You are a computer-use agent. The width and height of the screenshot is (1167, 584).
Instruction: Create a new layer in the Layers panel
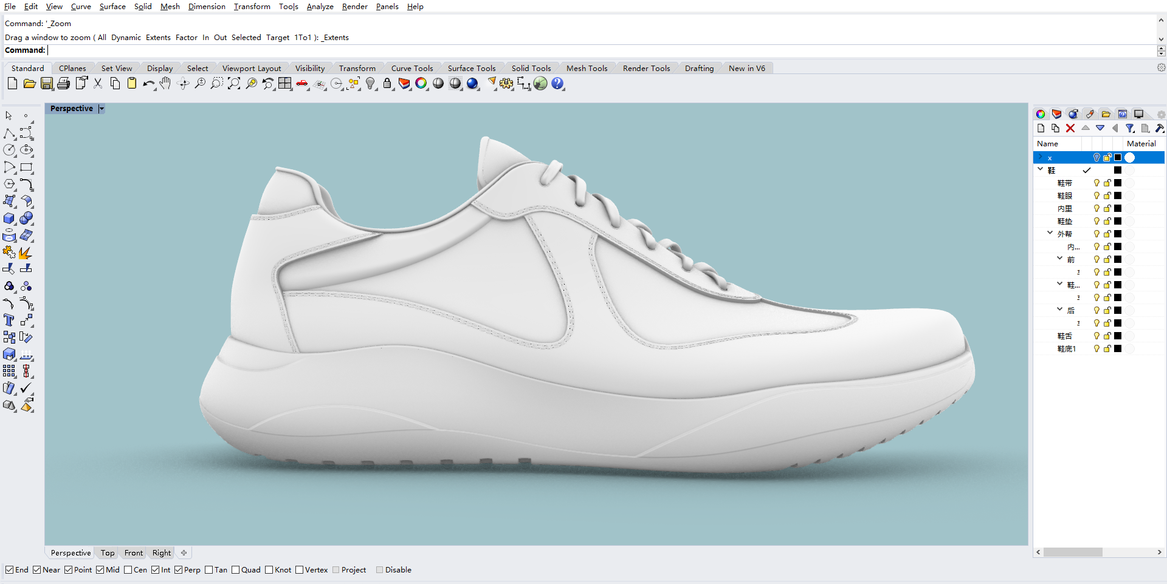(x=1041, y=128)
